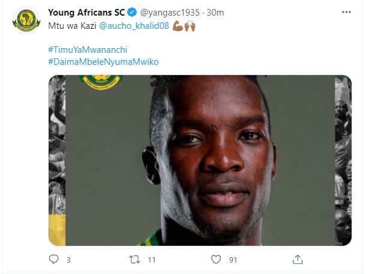Click the retweet count 11
Viewport: 366px width, 274px height.
tap(151, 260)
